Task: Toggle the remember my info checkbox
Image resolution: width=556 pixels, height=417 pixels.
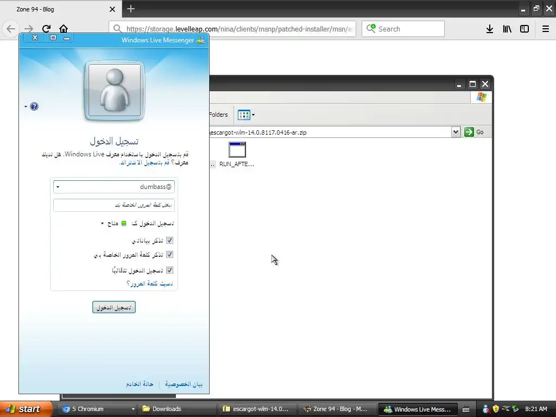Action: click(169, 241)
